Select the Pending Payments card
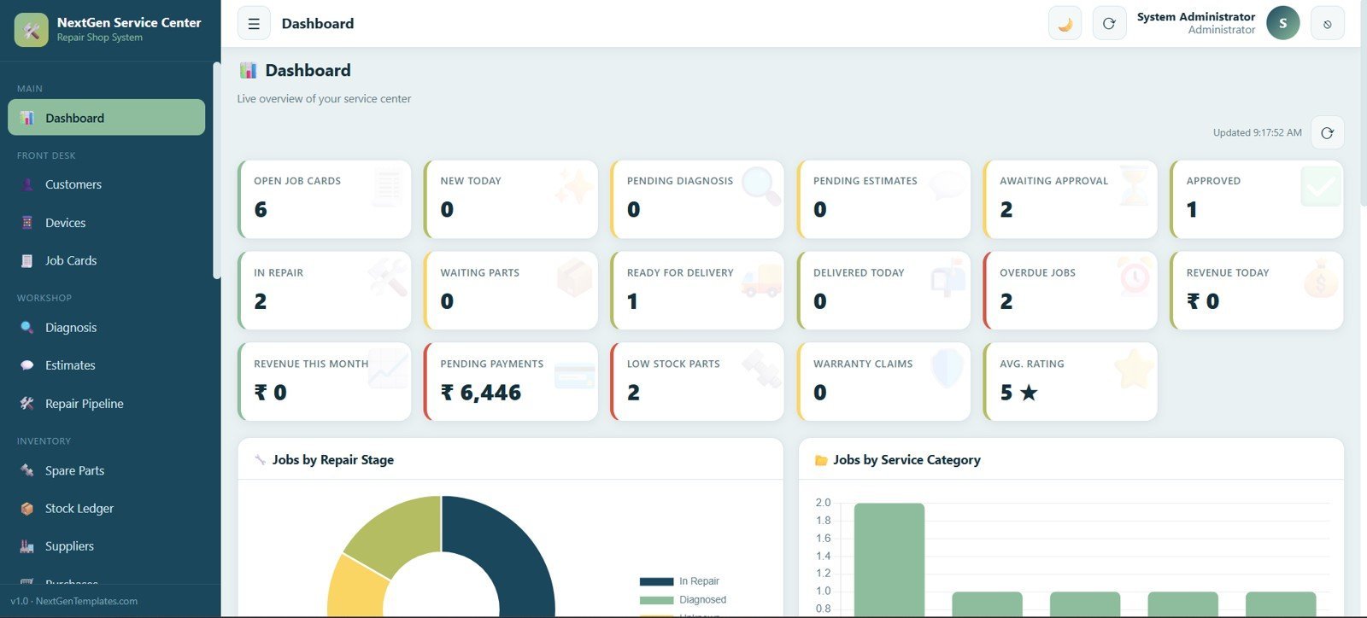The image size is (1367, 618). [511, 382]
